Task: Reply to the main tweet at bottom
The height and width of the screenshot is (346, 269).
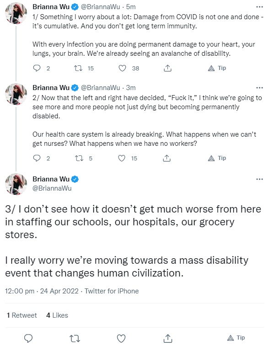Action: pos(28,338)
